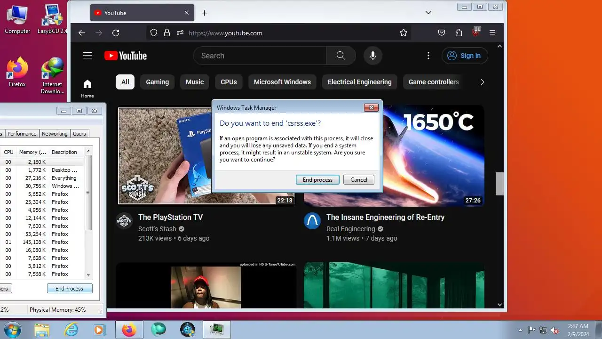Open YouTube guide hamburger menu

click(87, 56)
